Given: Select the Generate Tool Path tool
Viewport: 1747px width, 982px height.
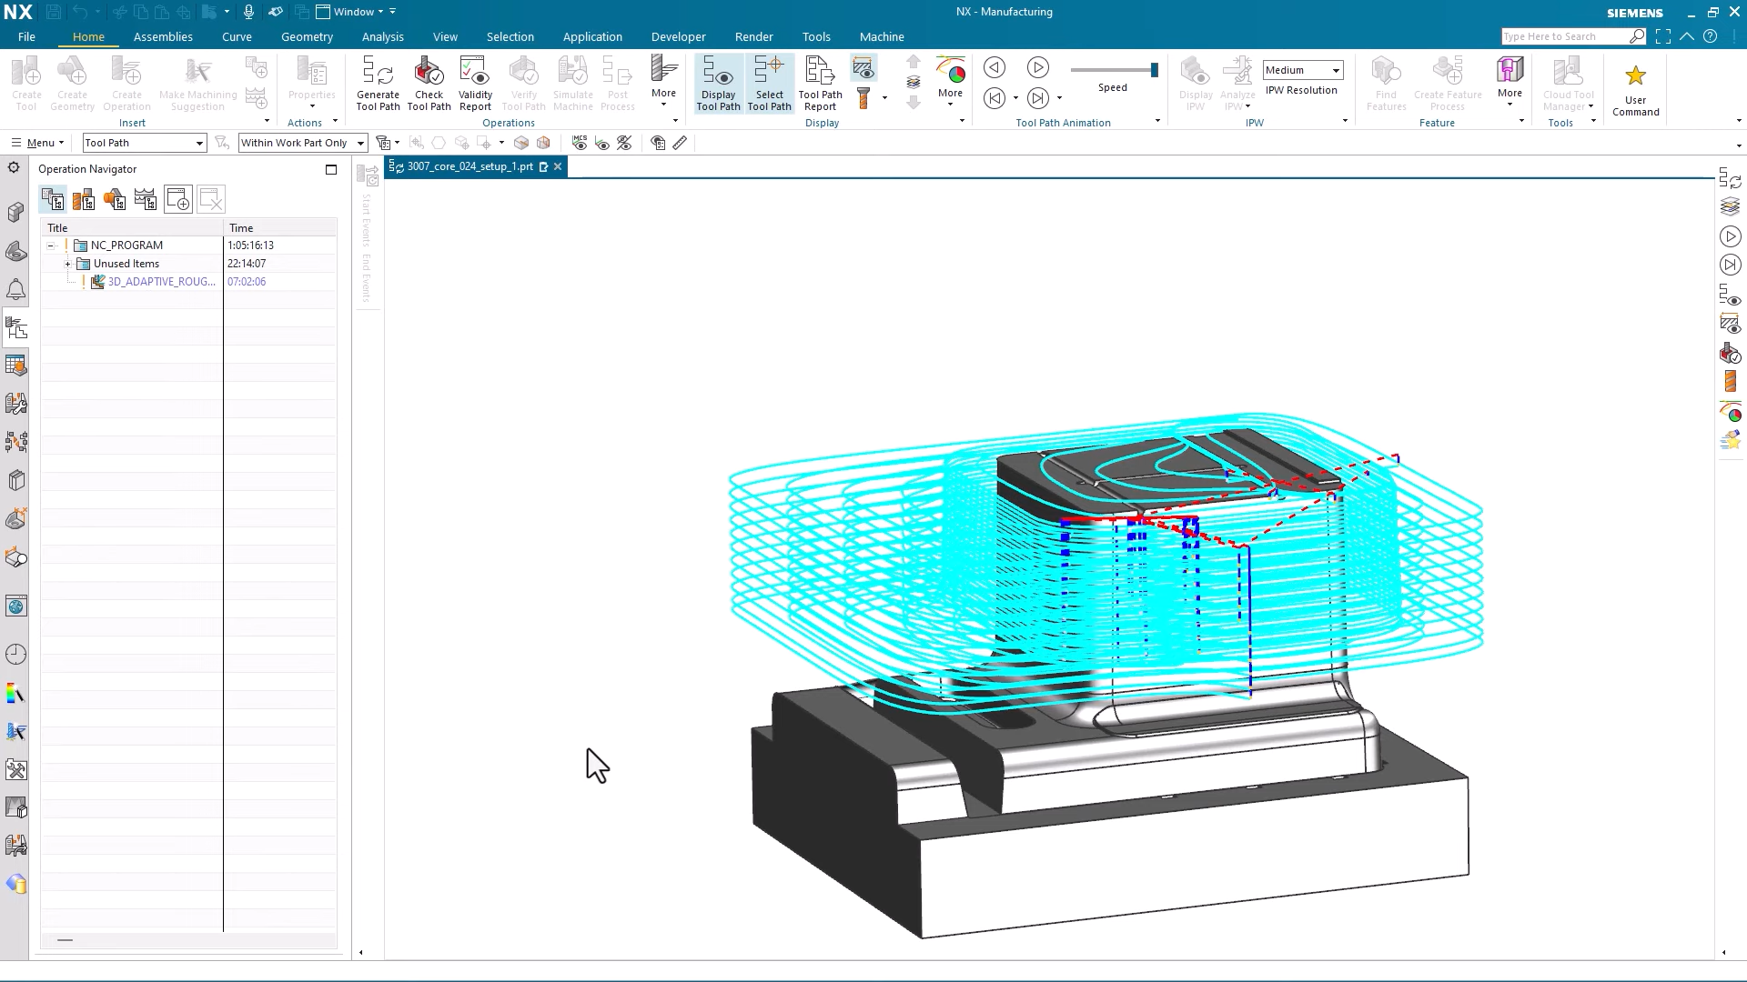Looking at the screenshot, I should 378,82.
